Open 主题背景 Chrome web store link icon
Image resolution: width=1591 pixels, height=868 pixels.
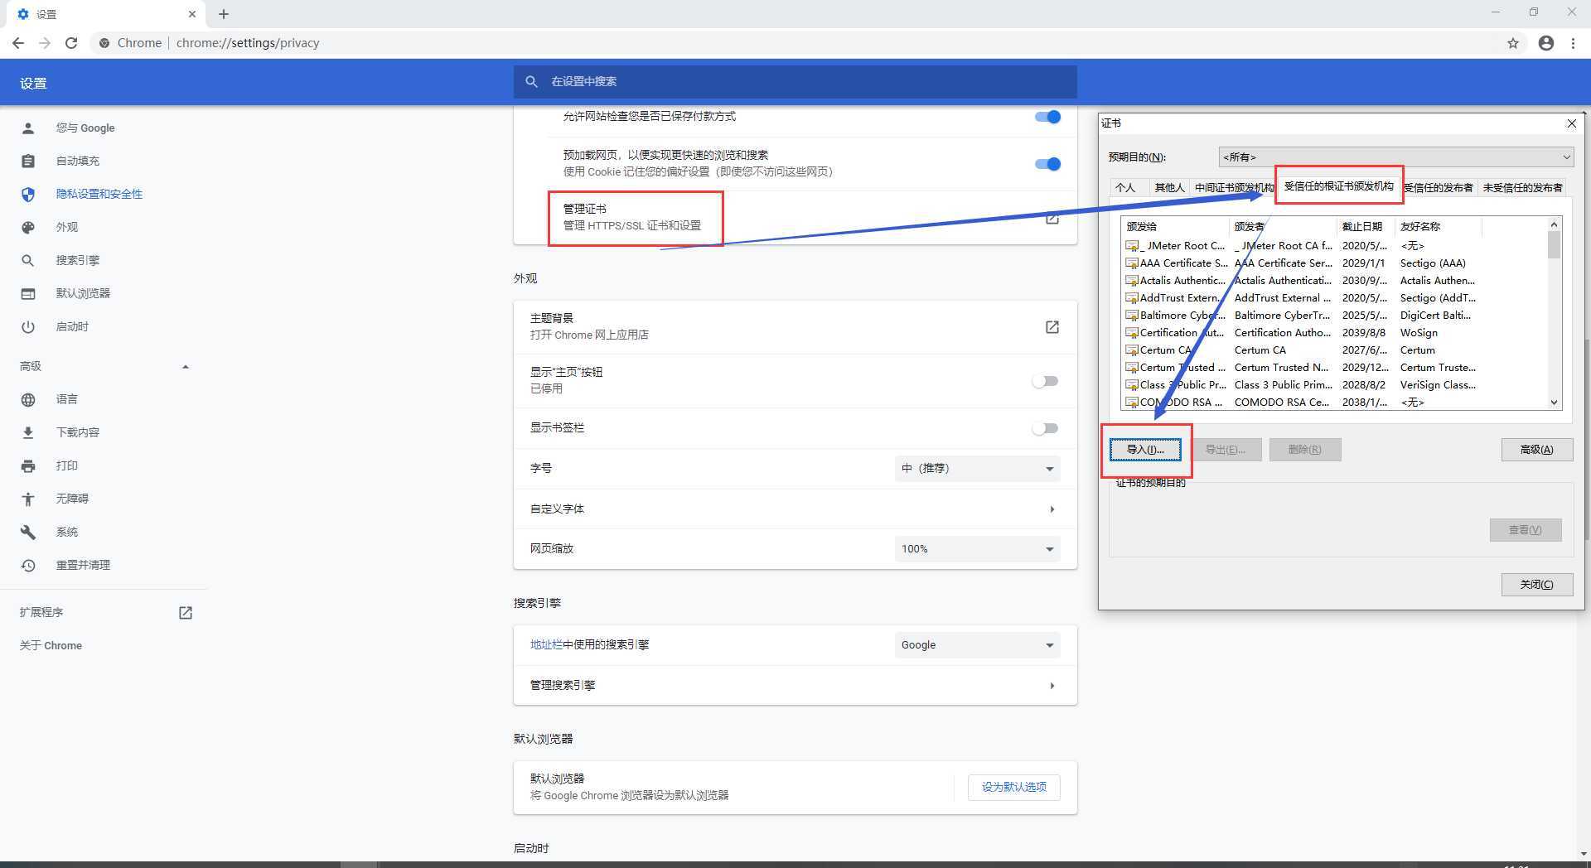[1052, 327]
